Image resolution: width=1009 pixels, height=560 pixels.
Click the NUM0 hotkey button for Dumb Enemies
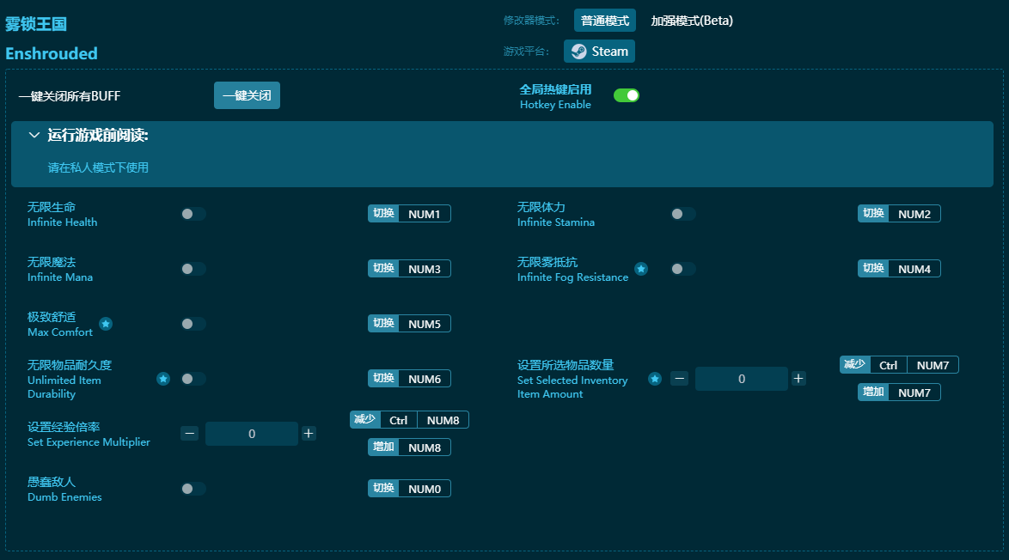[x=409, y=489]
